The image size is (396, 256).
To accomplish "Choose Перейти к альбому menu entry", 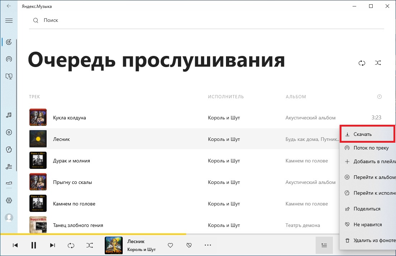I will (x=368, y=177).
